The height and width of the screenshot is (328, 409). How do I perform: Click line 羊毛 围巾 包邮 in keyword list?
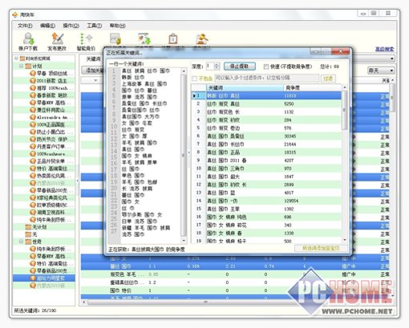[x=140, y=182]
